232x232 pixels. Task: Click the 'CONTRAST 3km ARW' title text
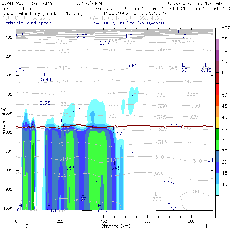click(27, 3)
